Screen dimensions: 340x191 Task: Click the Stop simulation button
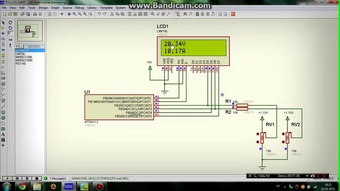(37, 178)
